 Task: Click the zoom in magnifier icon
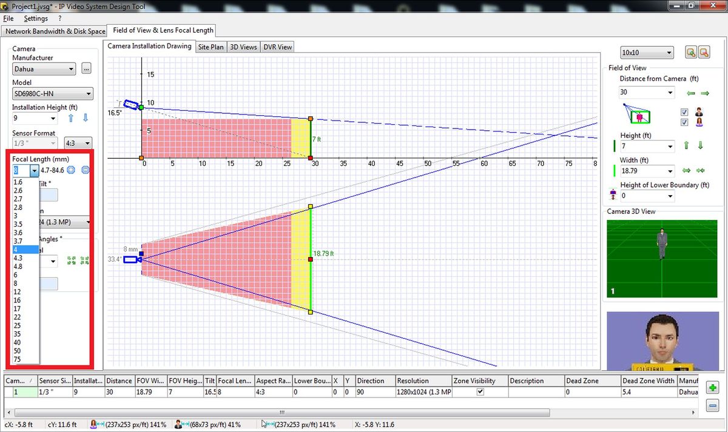690,53
